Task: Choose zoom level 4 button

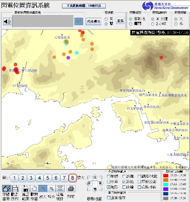Action: click(39, 178)
